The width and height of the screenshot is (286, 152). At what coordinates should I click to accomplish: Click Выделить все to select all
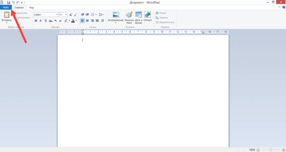(x=165, y=22)
